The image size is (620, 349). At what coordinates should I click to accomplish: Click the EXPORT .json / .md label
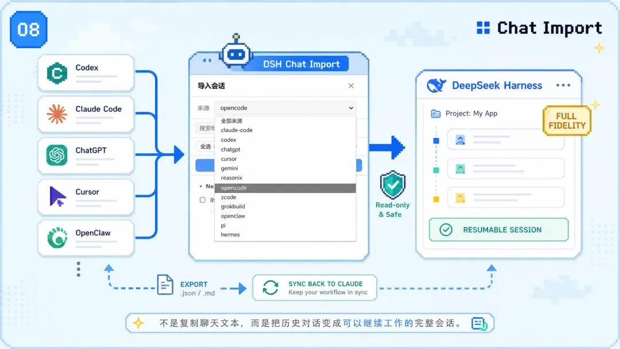coord(197,289)
